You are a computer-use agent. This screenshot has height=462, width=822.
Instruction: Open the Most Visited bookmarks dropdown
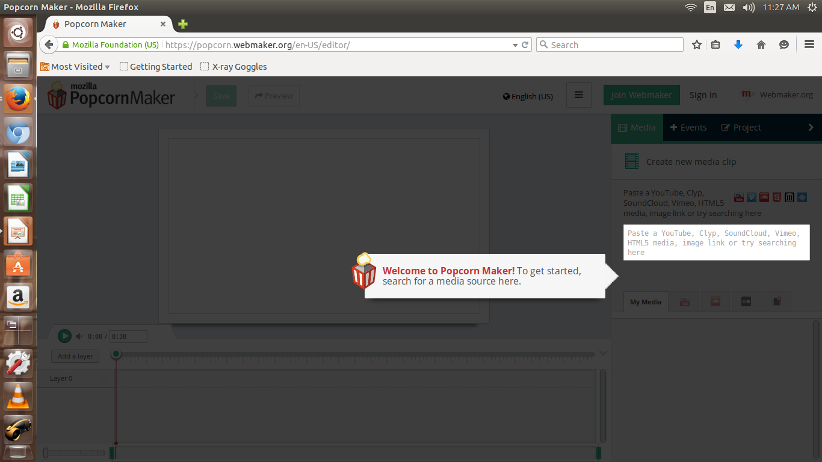coord(75,67)
